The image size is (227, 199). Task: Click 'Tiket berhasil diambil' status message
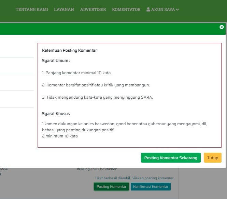[134, 178]
